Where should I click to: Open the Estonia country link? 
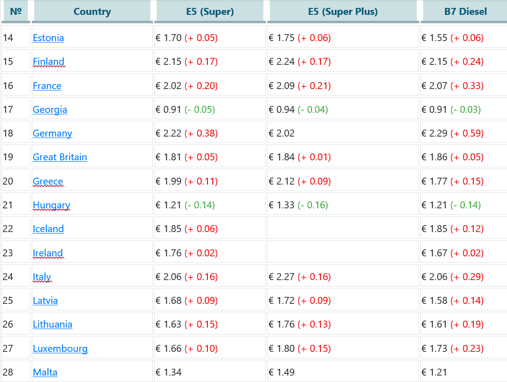48,38
